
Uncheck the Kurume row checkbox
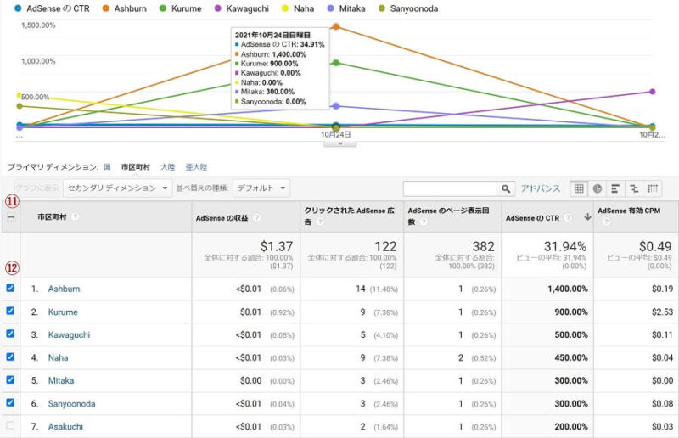pyautogui.click(x=10, y=311)
